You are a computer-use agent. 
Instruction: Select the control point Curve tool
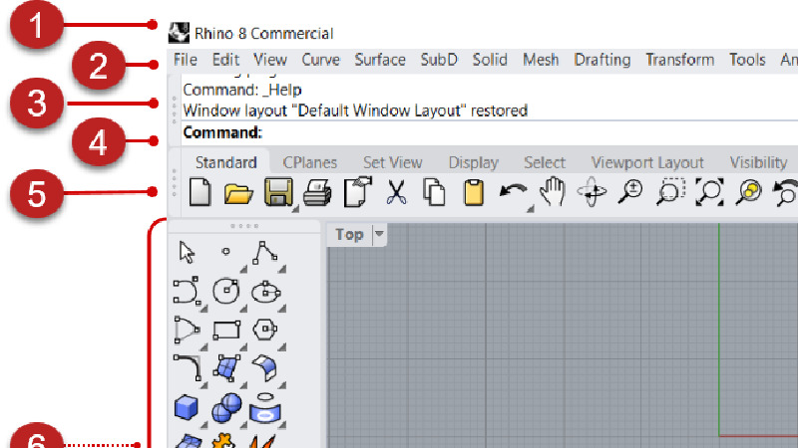pos(186,292)
